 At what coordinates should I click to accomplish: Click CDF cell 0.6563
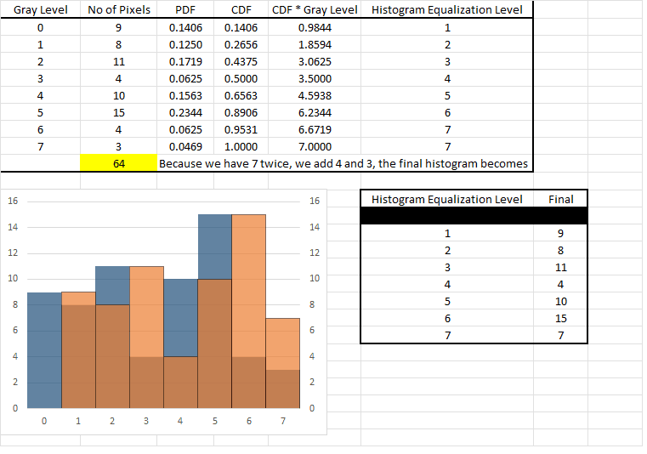coord(241,96)
